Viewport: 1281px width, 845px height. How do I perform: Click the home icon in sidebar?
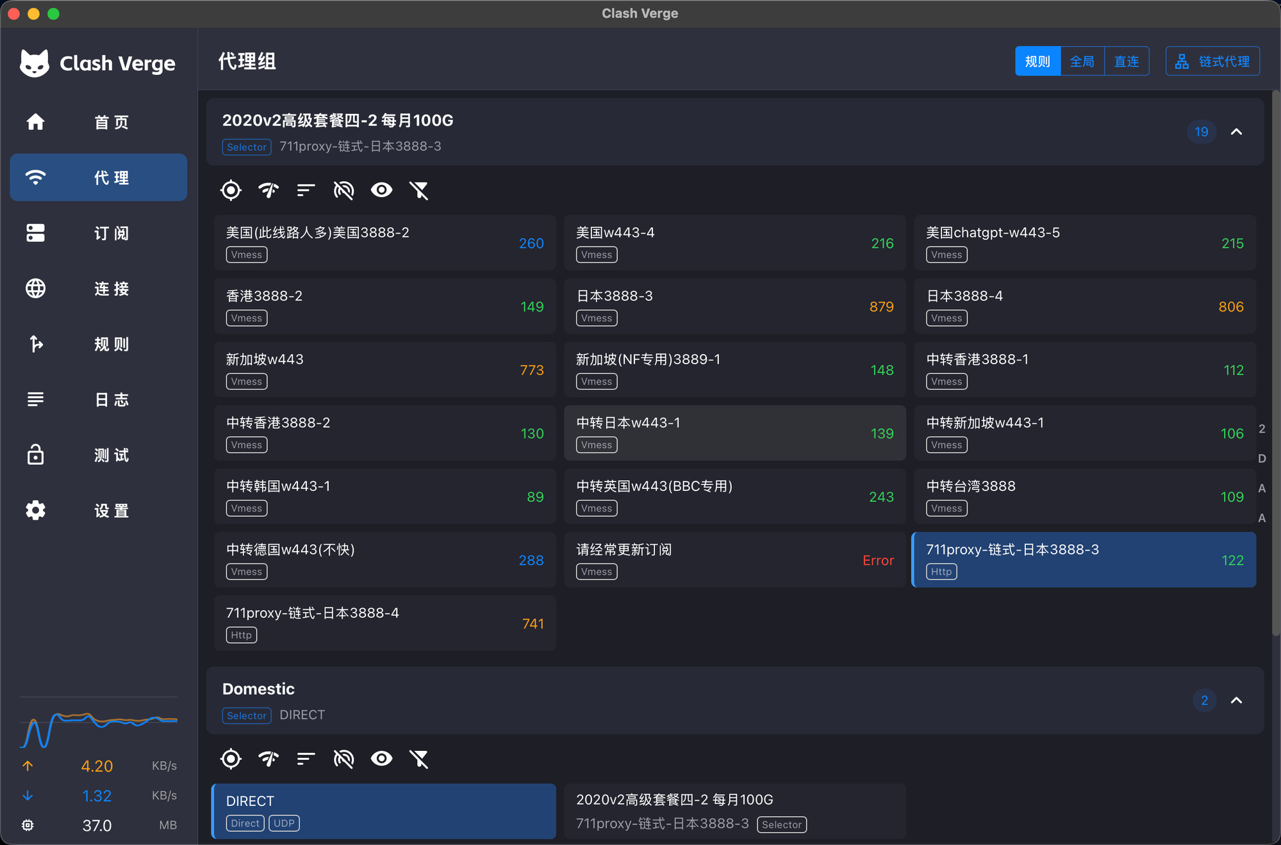(x=35, y=122)
